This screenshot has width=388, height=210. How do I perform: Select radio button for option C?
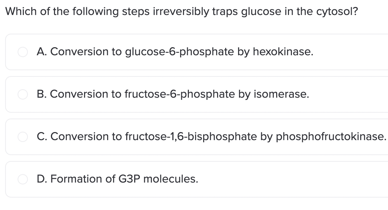(23, 137)
